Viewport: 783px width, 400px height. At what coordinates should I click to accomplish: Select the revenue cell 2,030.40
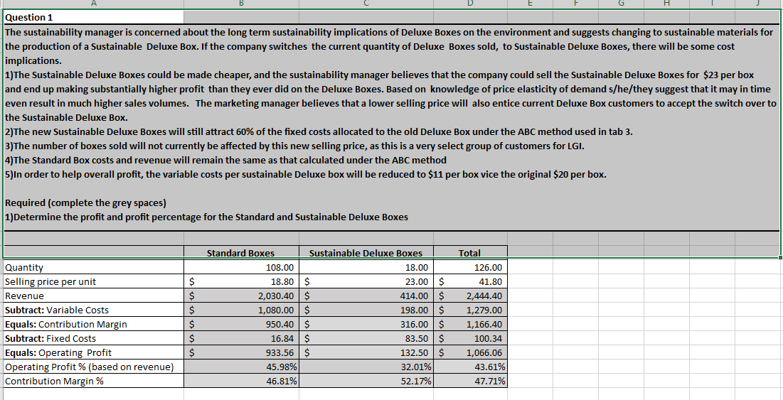pos(241,296)
